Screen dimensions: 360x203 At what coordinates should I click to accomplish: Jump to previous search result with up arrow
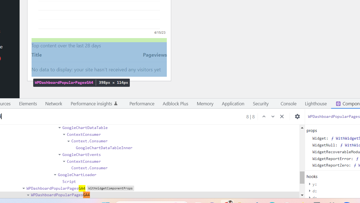[264, 116]
